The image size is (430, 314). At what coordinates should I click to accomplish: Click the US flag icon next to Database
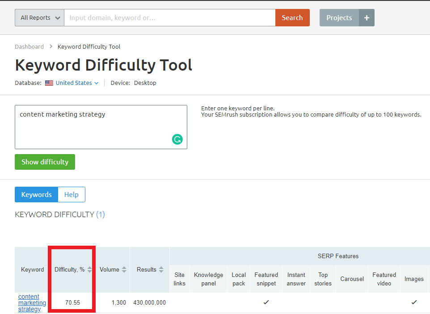tap(49, 83)
